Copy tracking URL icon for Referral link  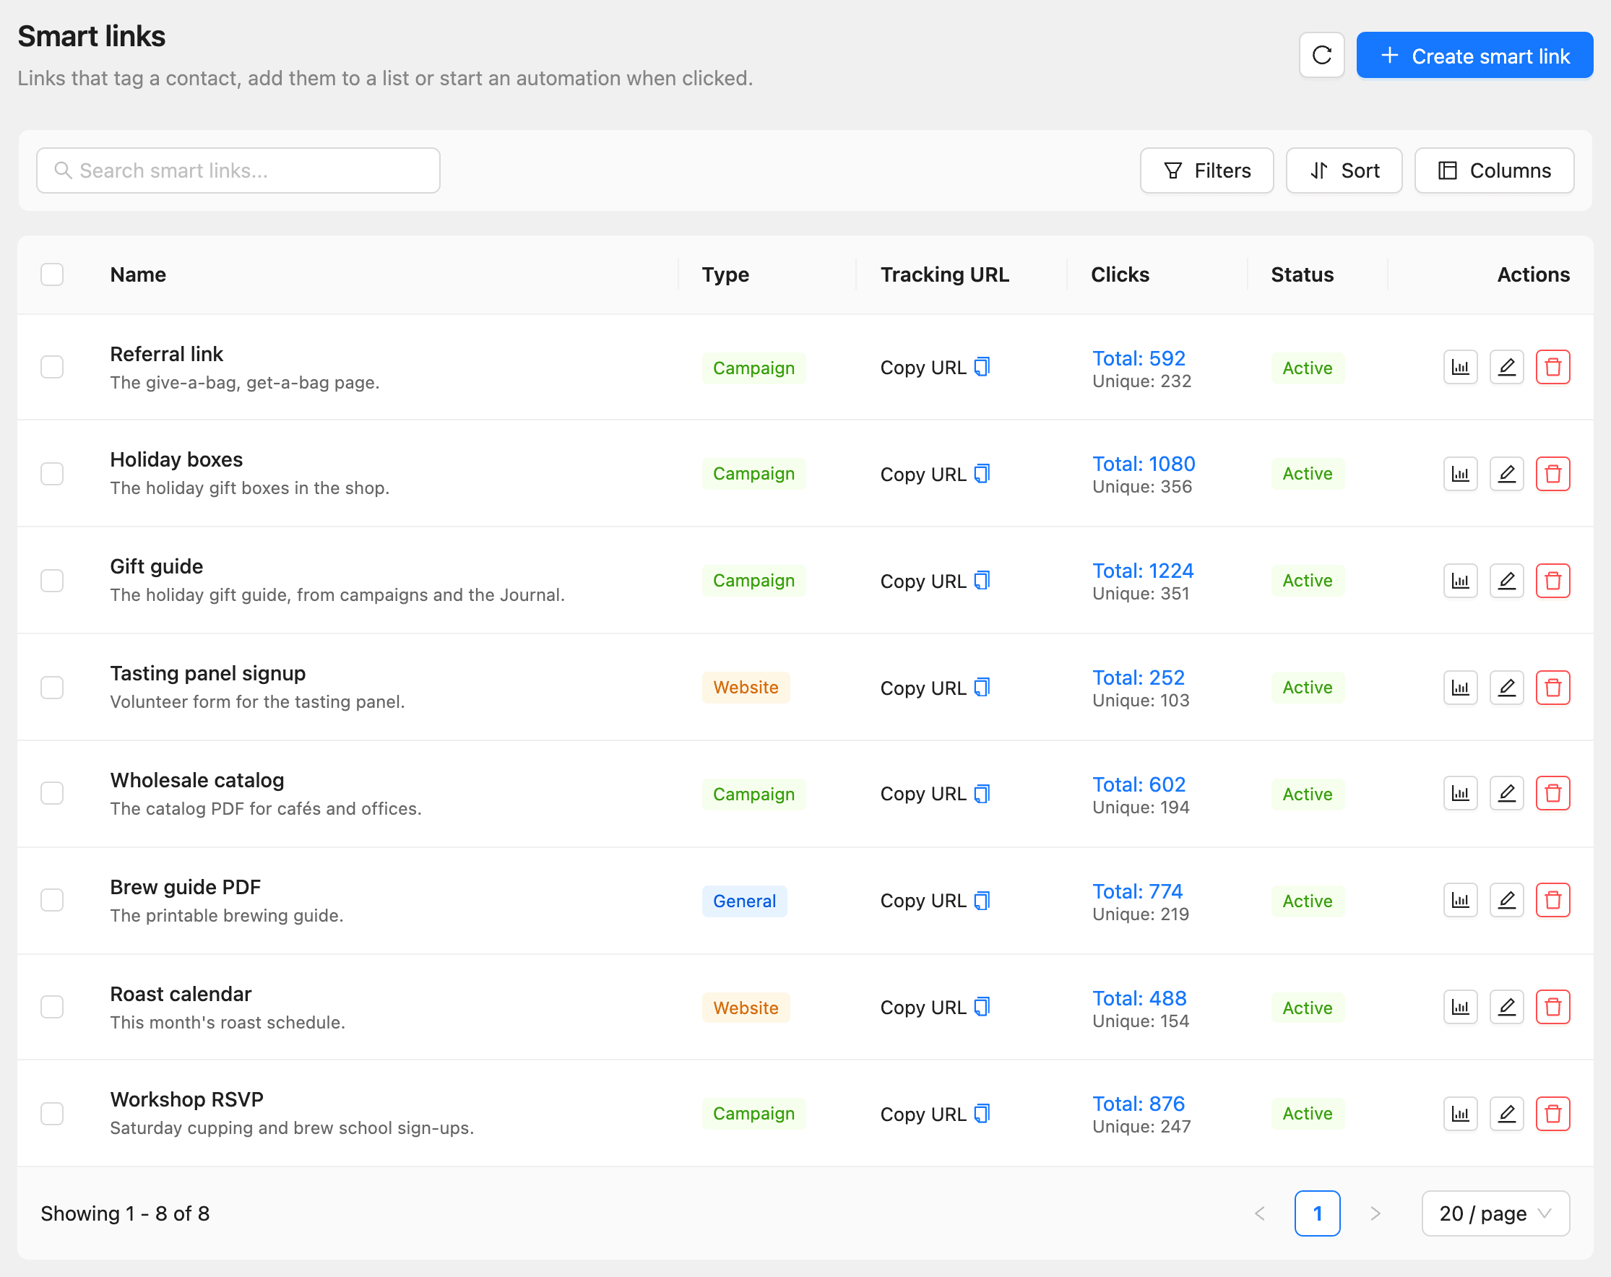point(982,367)
